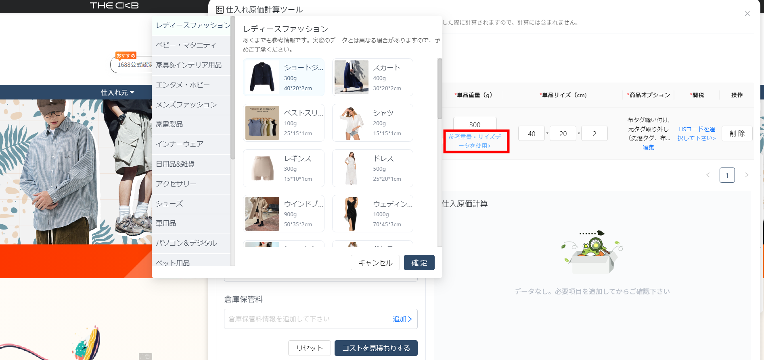Image resolution: width=764 pixels, height=360 pixels.
Task: Click the 商品オプション column header
Action: point(649,95)
